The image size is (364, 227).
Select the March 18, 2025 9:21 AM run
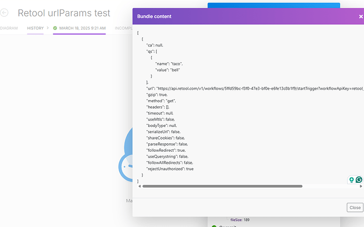click(82, 28)
